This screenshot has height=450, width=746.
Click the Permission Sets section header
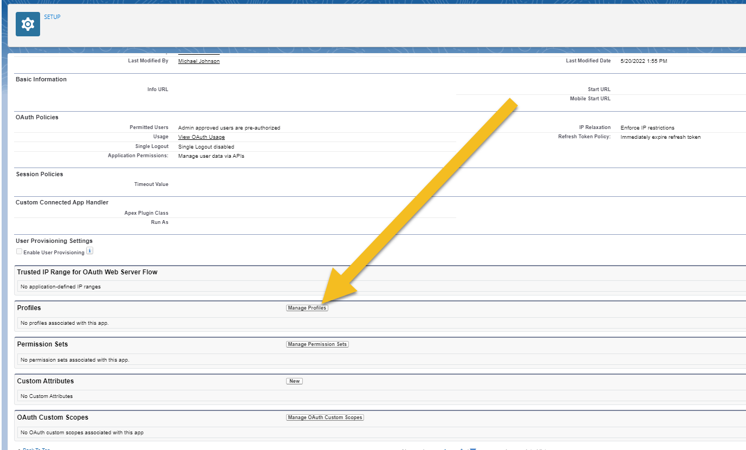43,344
